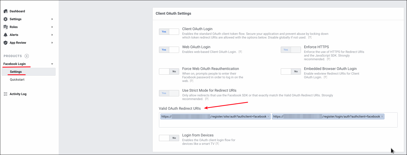Click the Activity Log list icon

click(5, 94)
